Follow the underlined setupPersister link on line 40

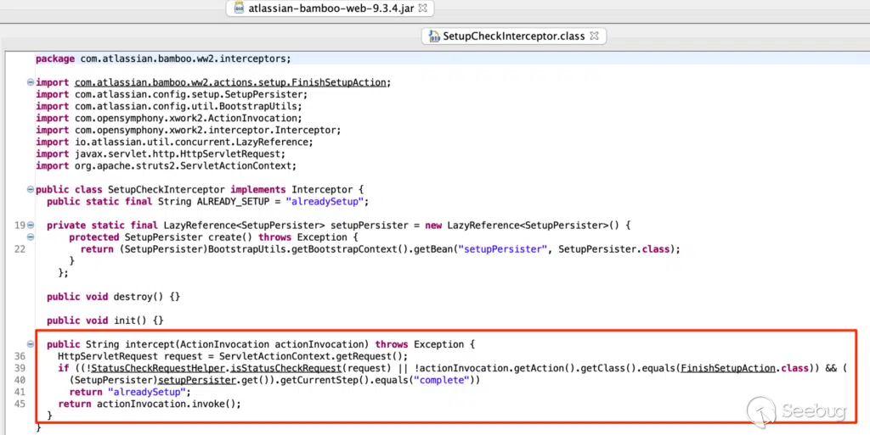(197, 380)
